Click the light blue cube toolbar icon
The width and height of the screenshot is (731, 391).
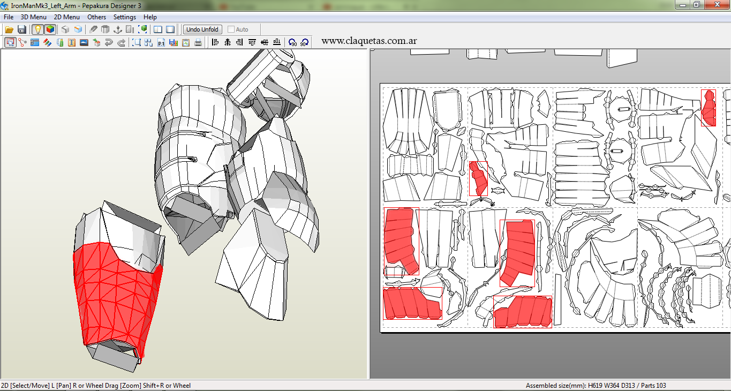(x=78, y=29)
